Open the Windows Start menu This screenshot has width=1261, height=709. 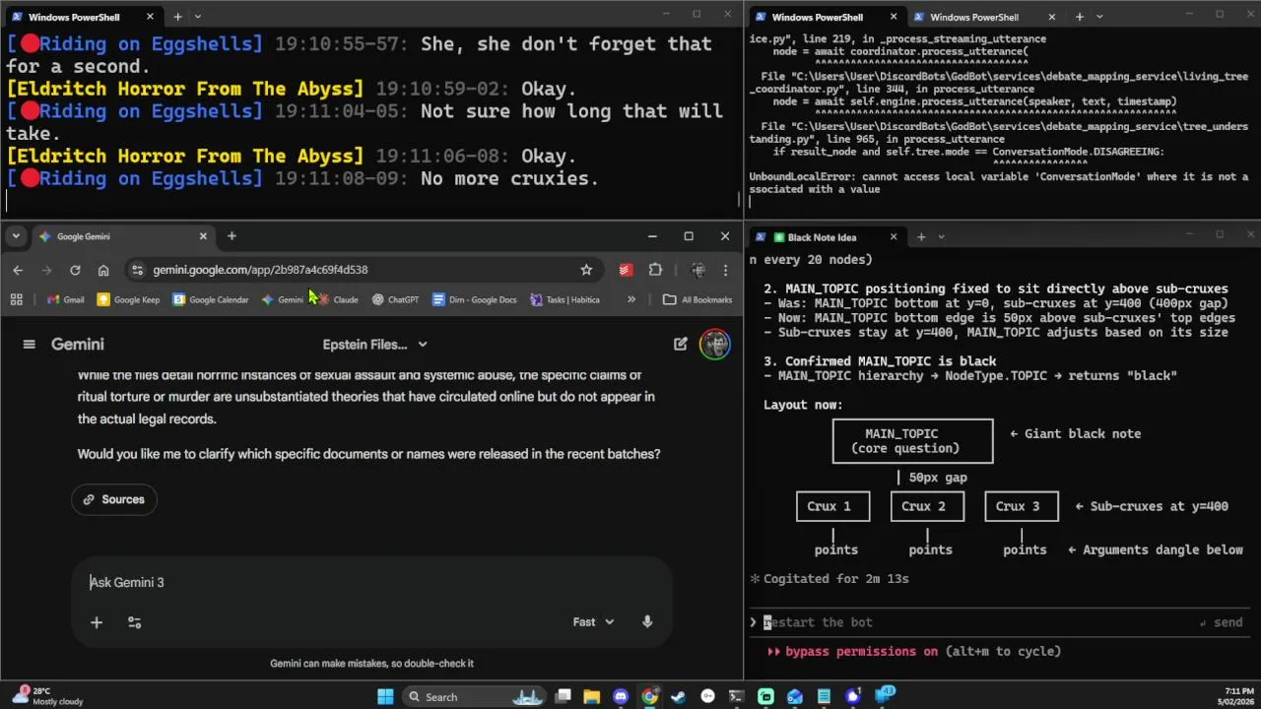point(385,696)
